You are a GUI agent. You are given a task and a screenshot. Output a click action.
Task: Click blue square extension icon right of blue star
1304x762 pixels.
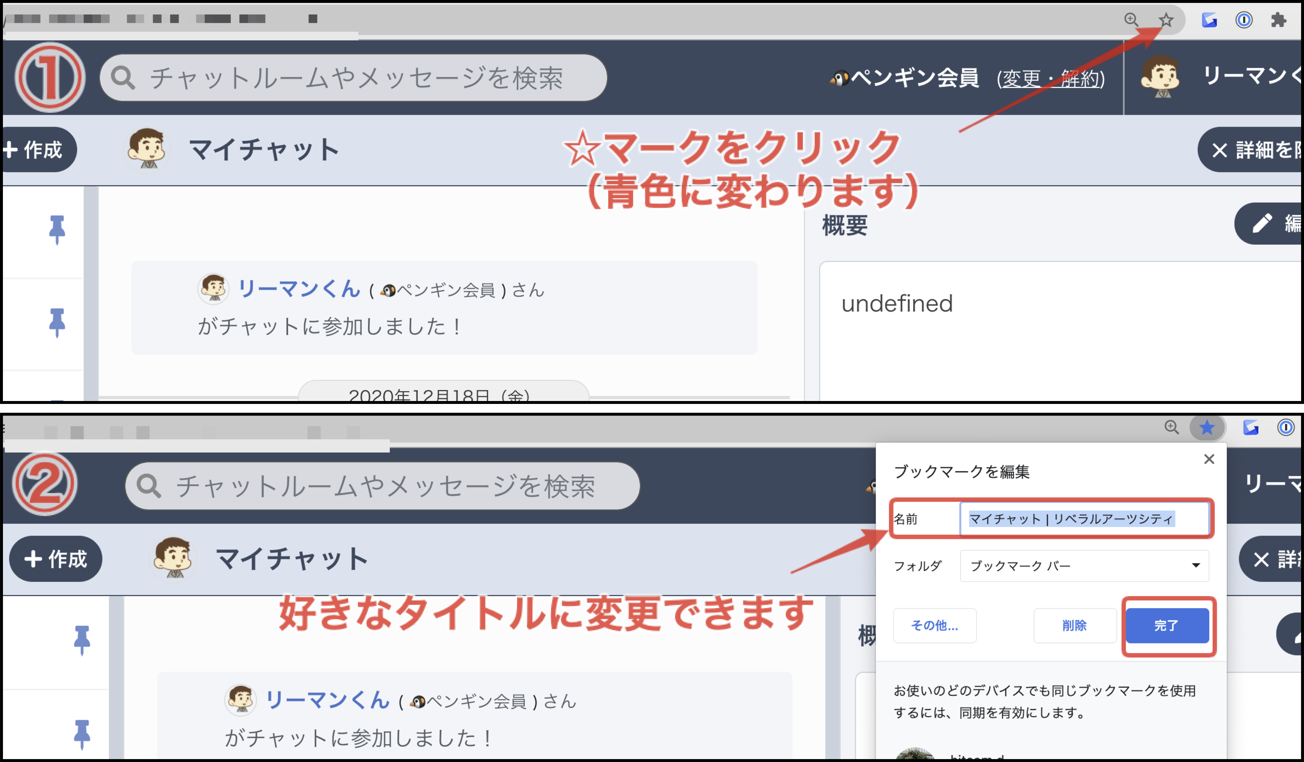point(1251,428)
